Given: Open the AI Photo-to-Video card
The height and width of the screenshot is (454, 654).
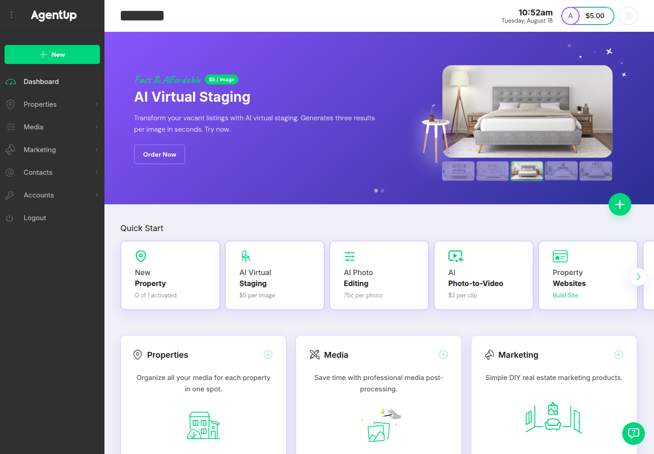Looking at the screenshot, I should [x=484, y=275].
